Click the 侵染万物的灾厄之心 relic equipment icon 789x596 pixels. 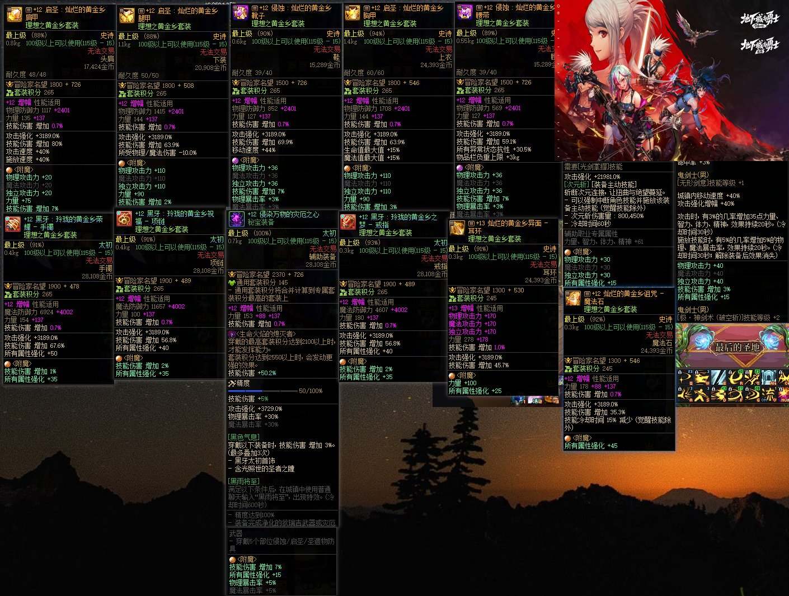pos(237,219)
